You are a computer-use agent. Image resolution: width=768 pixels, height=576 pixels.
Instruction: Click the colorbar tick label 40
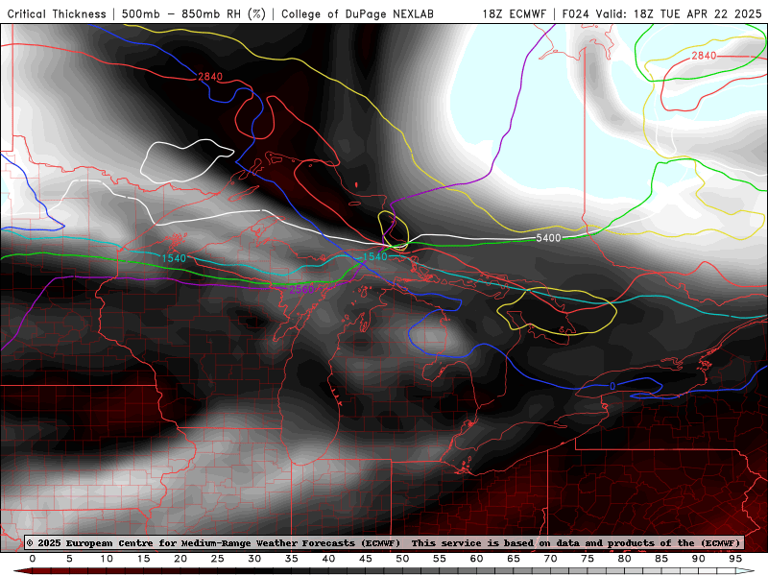(x=328, y=559)
